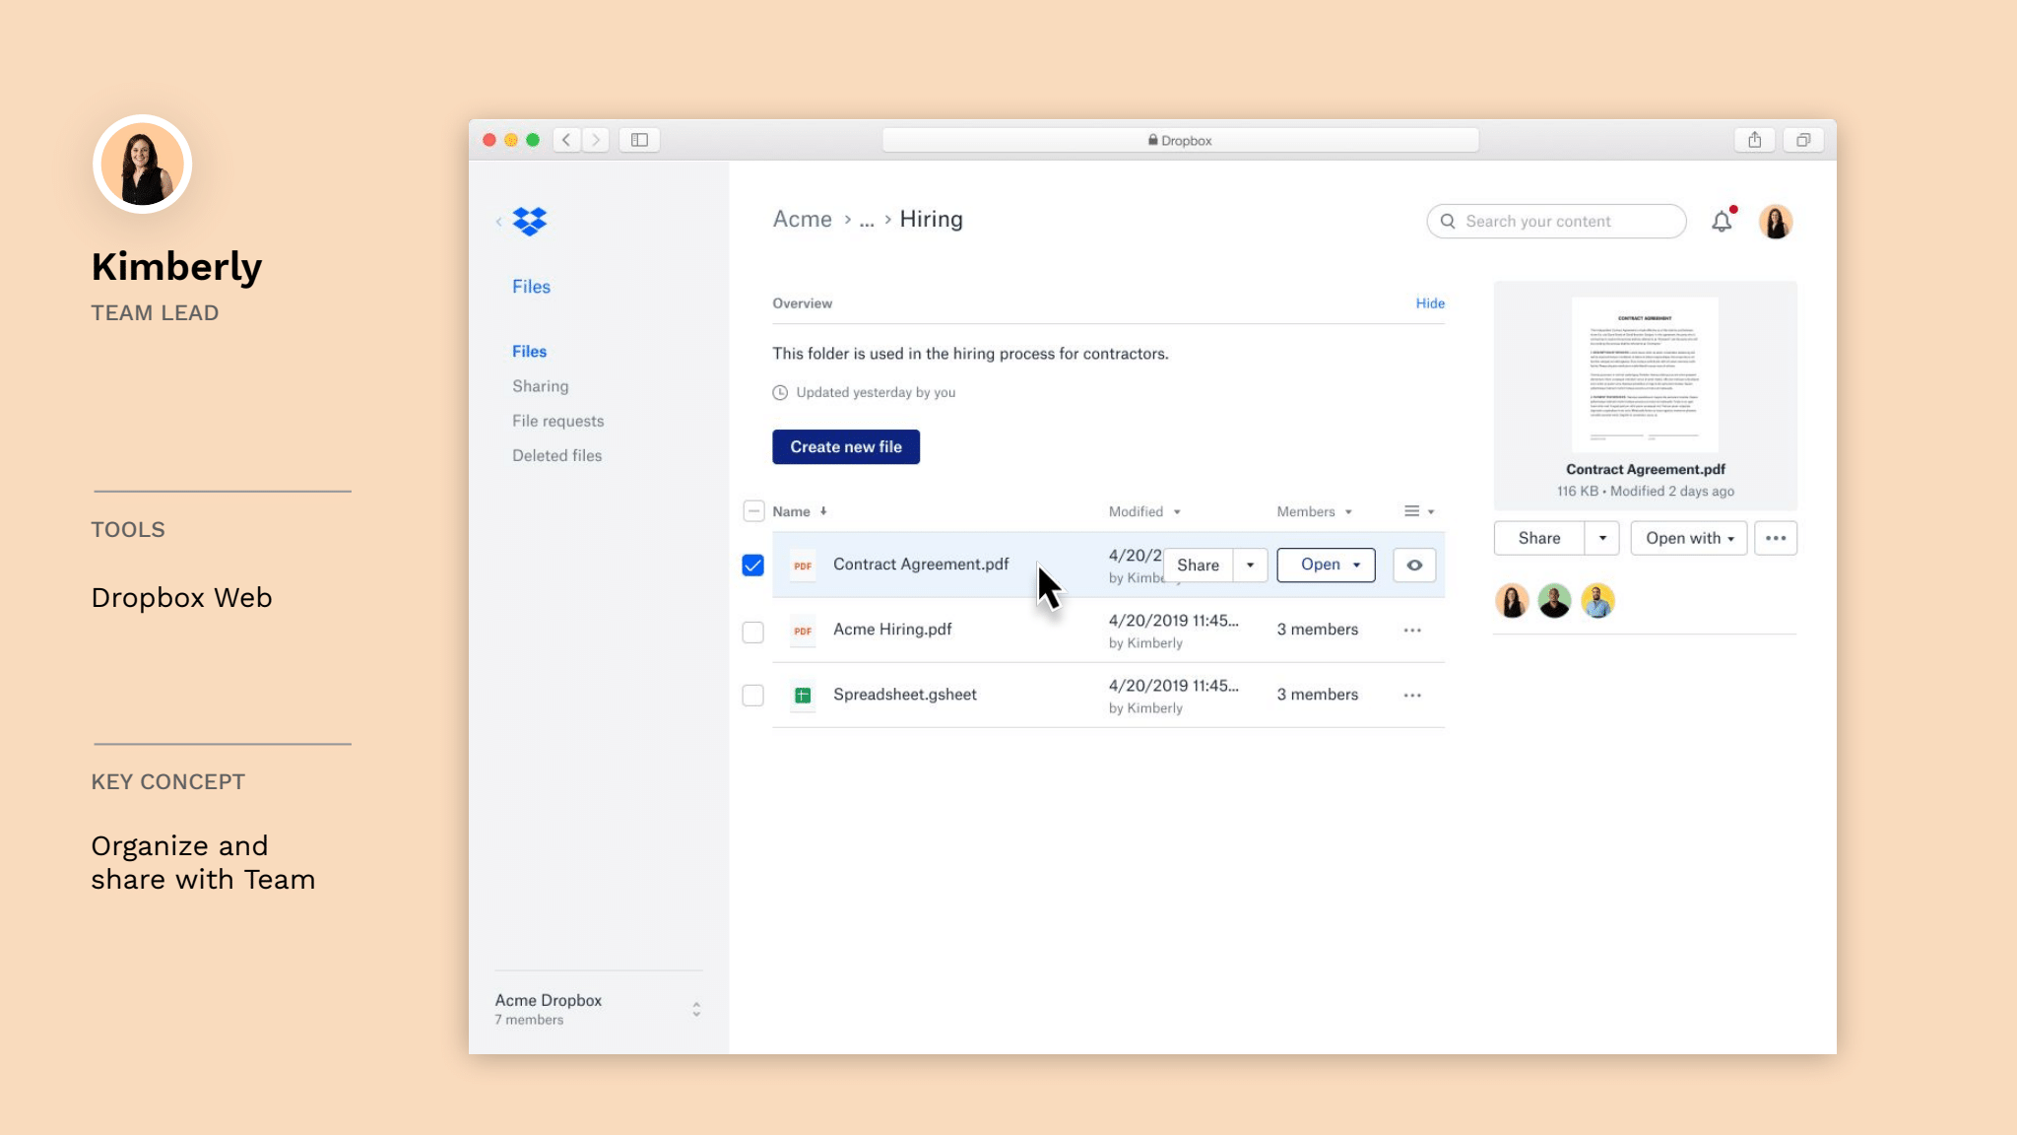Open the more options menu for Spreadsheet.gsheet
This screenshot has width=2017, height=1135.
point(1412,696)
